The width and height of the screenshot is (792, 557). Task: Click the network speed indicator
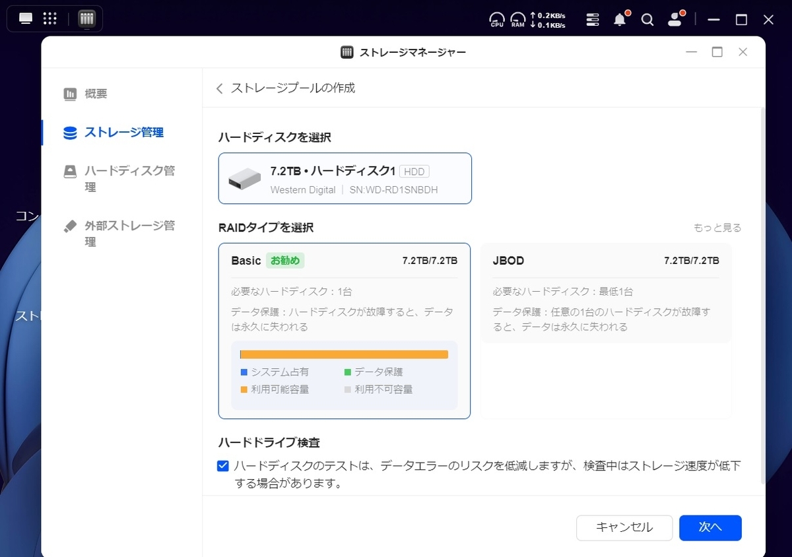[548, 20]
